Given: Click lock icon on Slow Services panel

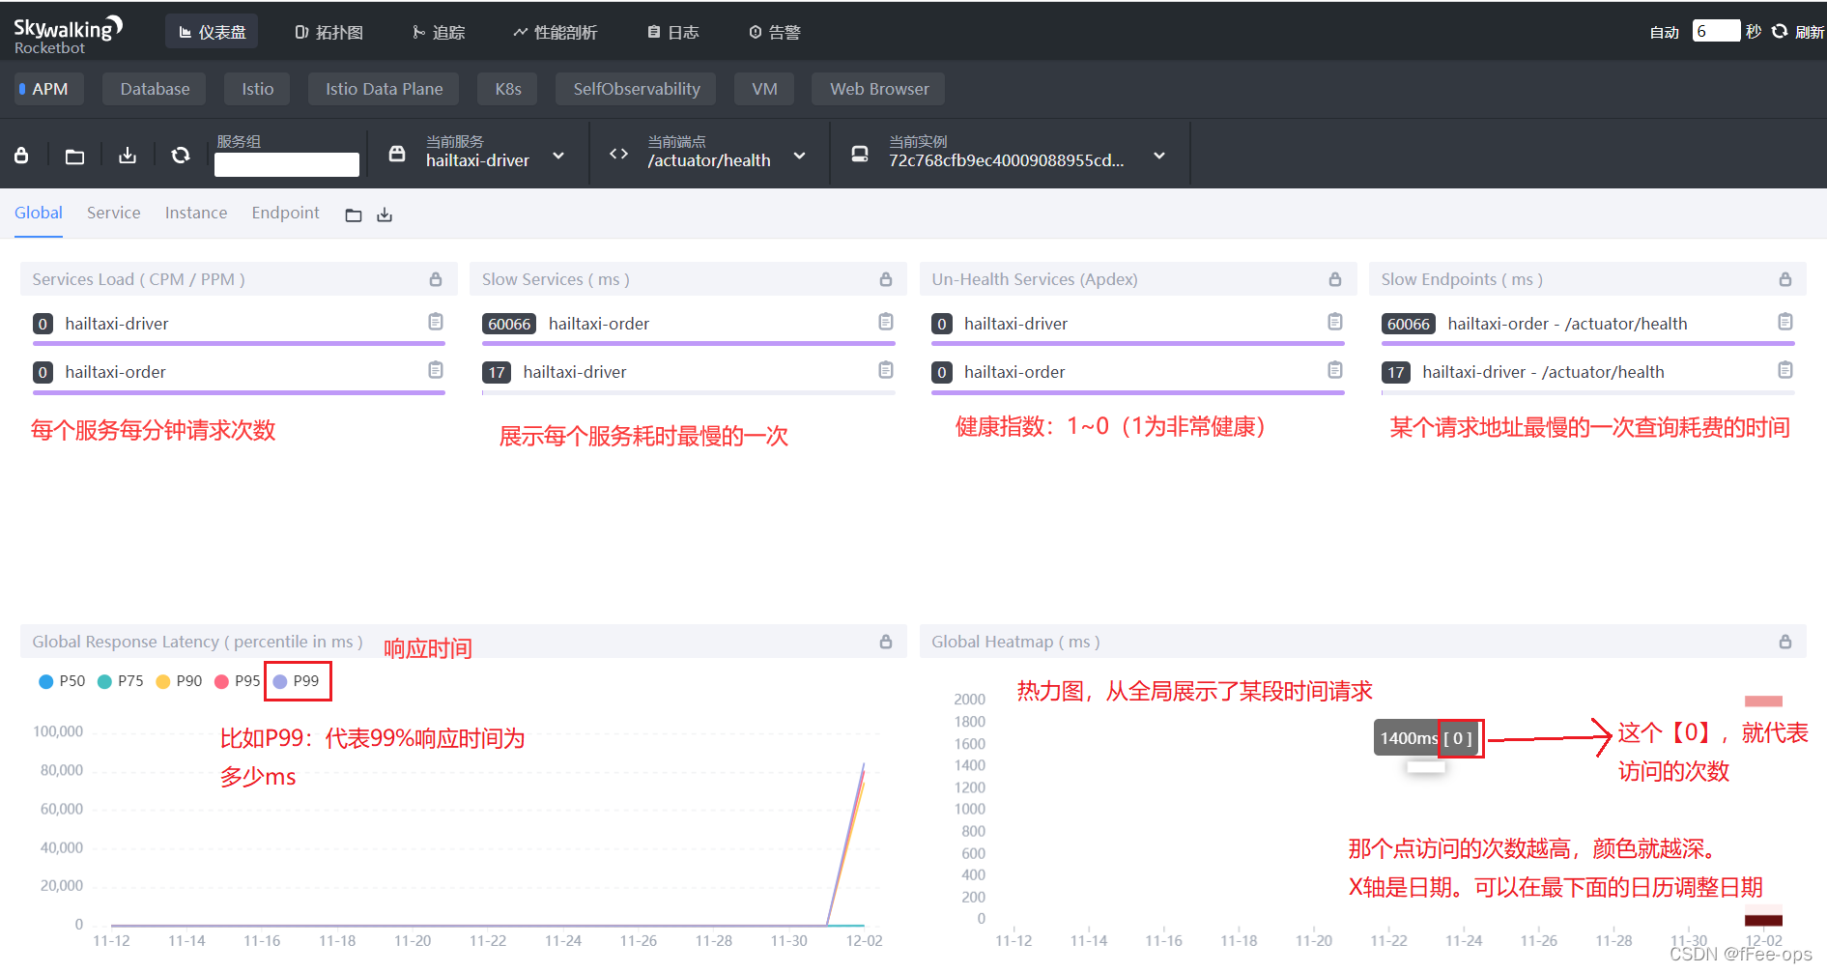Looking at the screenshot, I should [886, 279].
